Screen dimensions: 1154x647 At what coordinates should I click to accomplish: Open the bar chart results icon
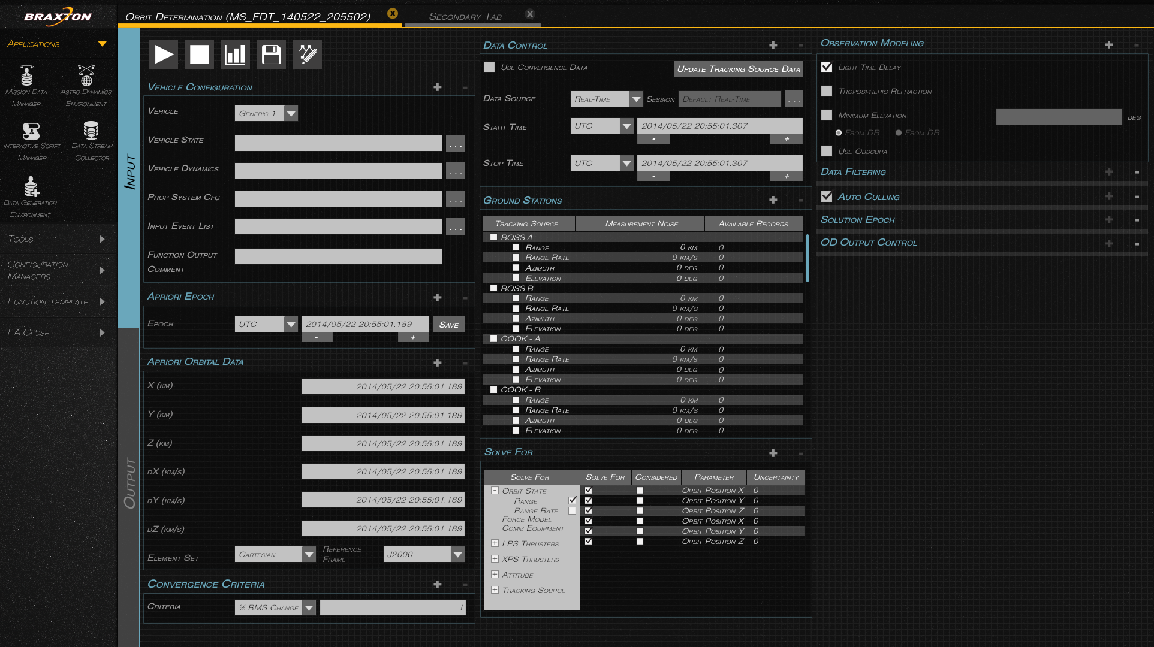(235, 54)
